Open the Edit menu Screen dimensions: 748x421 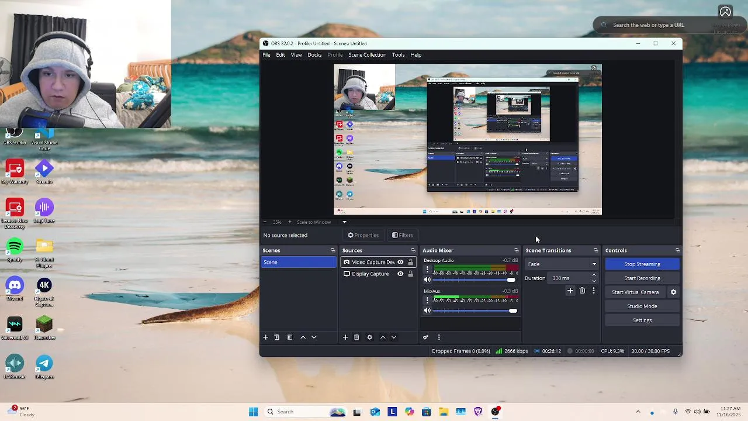[x=280, y=55]
